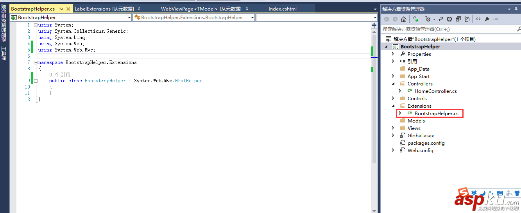Click the '0 个引用' CodeLens link

[60, 75]
